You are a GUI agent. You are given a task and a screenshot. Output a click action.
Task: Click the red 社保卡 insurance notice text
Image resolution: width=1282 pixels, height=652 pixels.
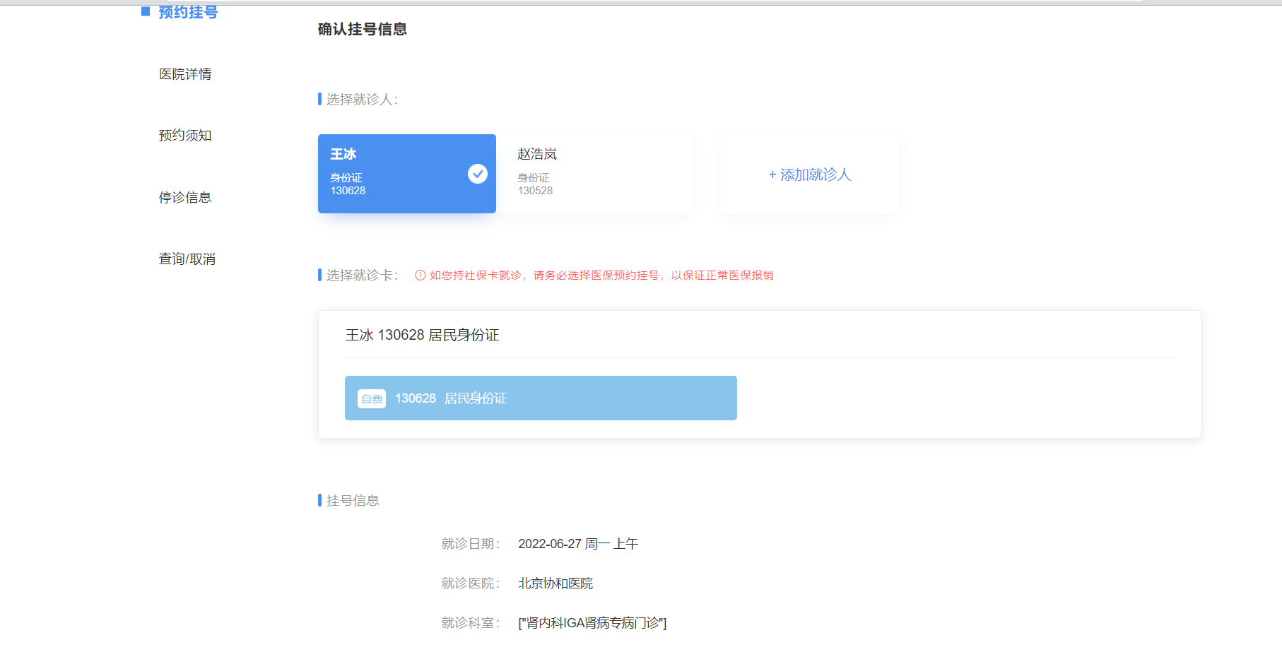click(601, 275)
